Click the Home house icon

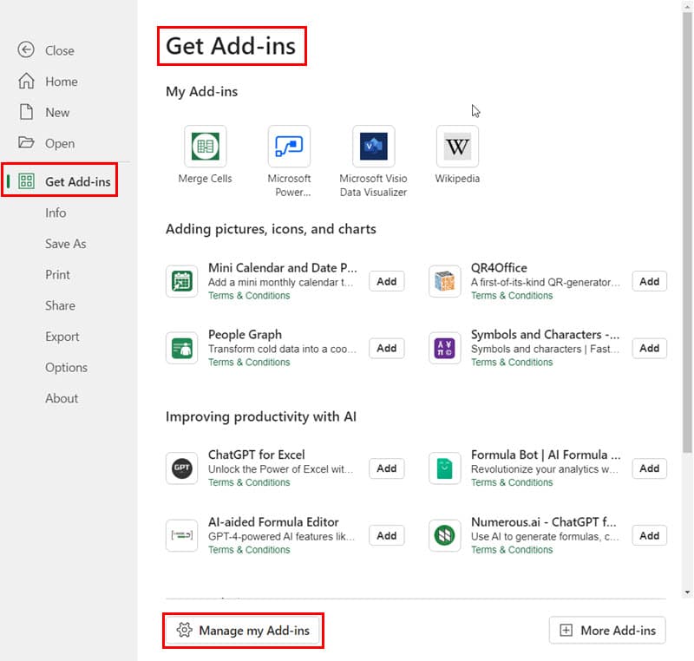pos(26,81)
